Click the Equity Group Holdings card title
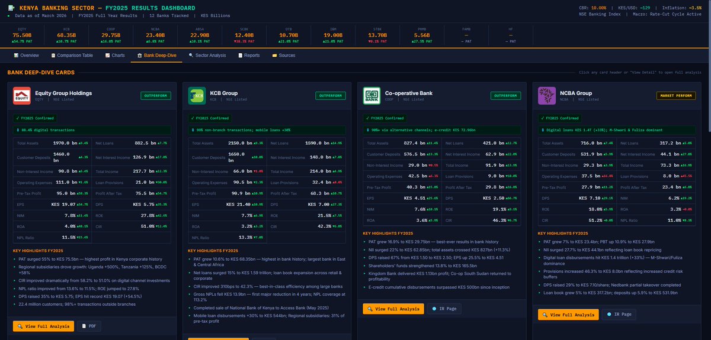711x340 pixels. tap(63, 93)
